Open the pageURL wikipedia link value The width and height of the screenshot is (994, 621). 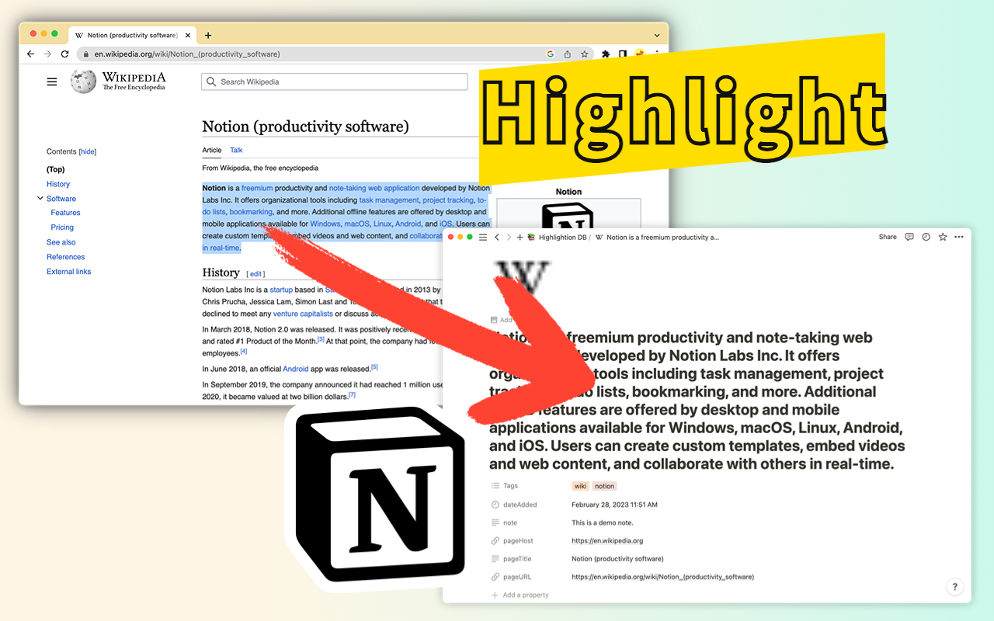tap(662, 577)
